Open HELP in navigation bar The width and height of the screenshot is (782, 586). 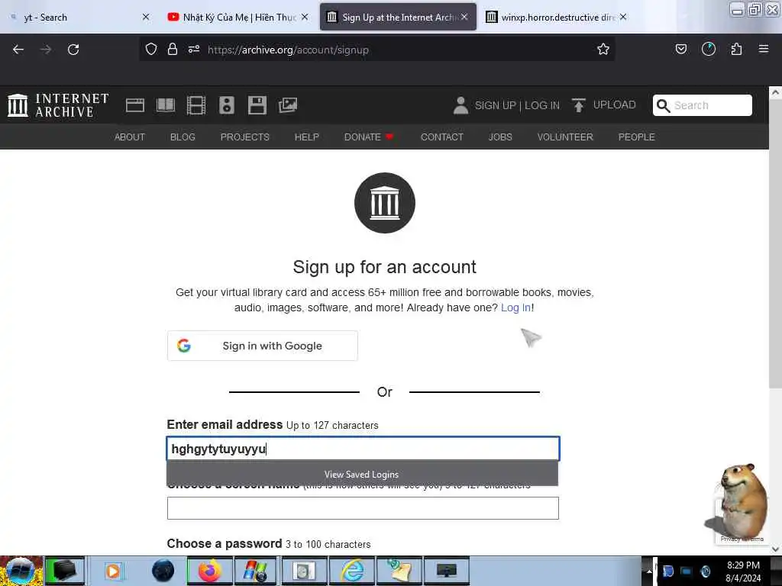point(307,137)
